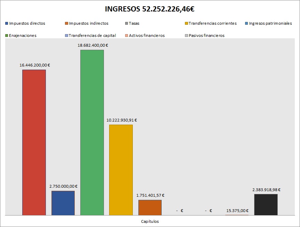The height and width of the screenshot is (227, 300).
Task: Select the 15.375,00 € data label
Action: (237, 211)
